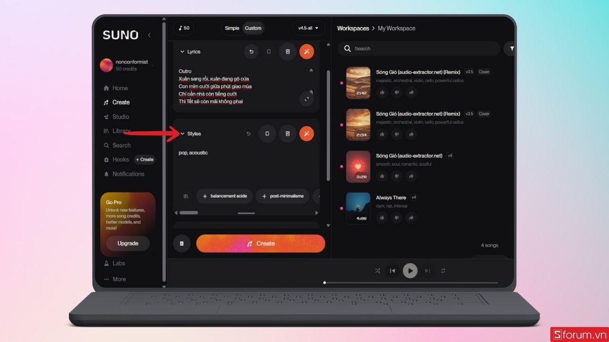Go to Create in the sidebar
609x342 pixels.
pyautogui.click(x=116, y=102)
